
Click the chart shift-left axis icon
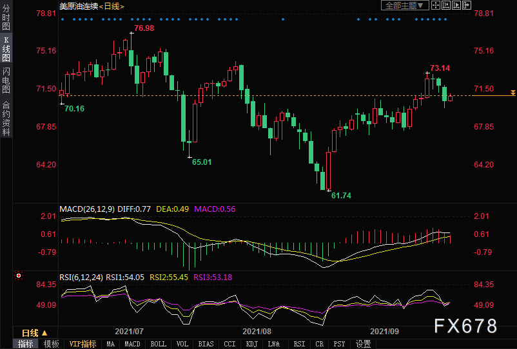(x=446, y=5)
